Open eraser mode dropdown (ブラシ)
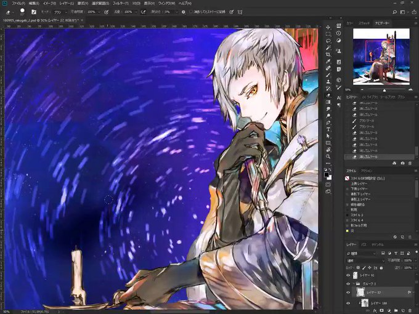This screenshot has height=314, width=419. [x=60, y=12]
